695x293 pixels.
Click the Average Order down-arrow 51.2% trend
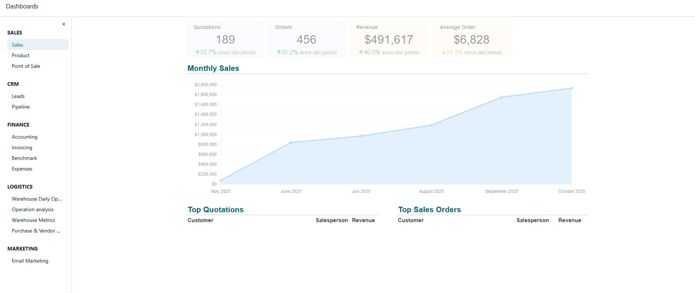point(452,52)
